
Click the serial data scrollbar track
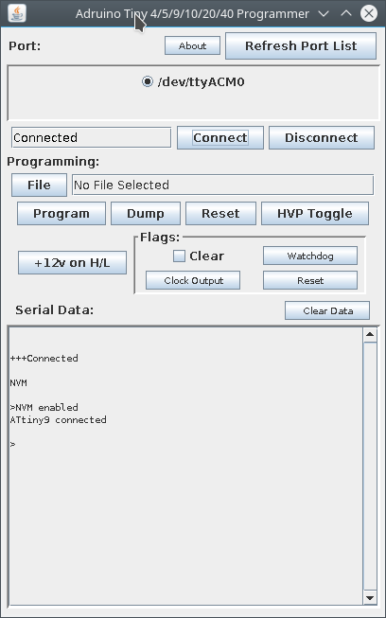(x=370, y=467)
